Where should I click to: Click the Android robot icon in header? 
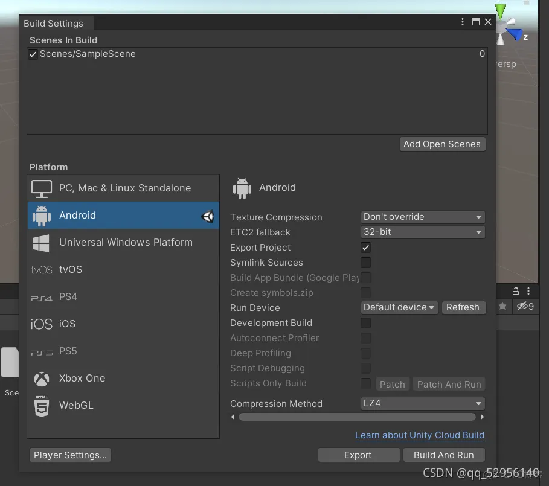pyautogui.click(x=242, y=188)
